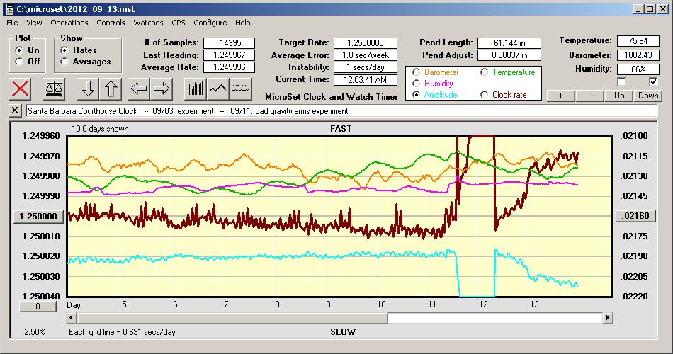
Task: Select the zigzag line graph icon
Action: point(218,88)
